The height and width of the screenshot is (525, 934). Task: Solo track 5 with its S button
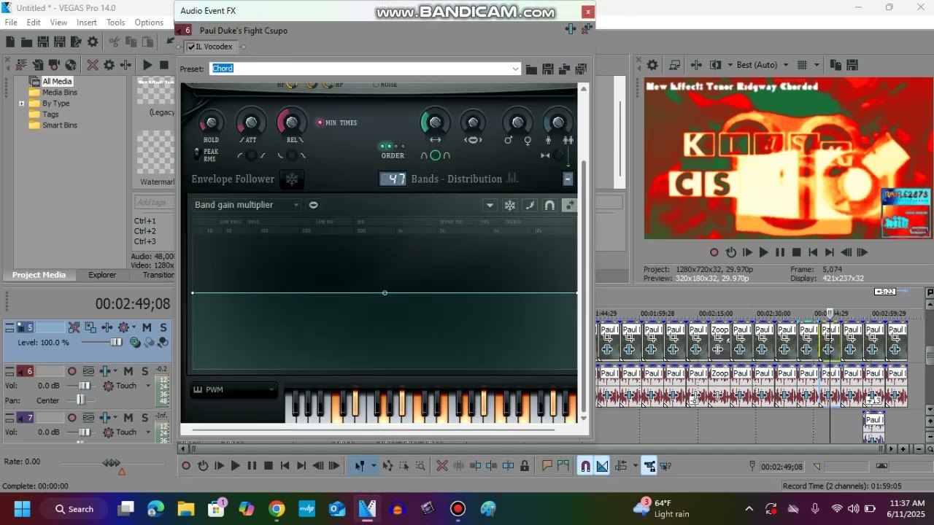coord(163,327)
